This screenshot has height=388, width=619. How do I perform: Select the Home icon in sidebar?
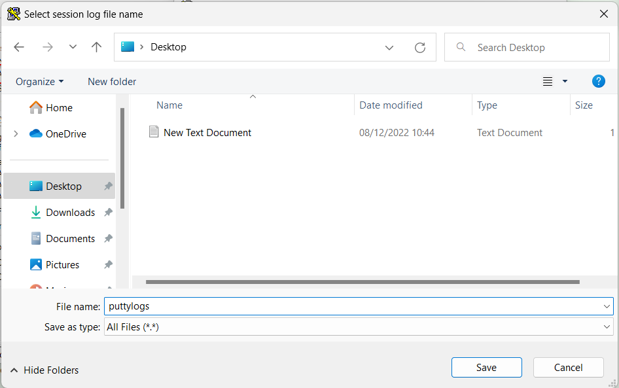pos(36,108)
